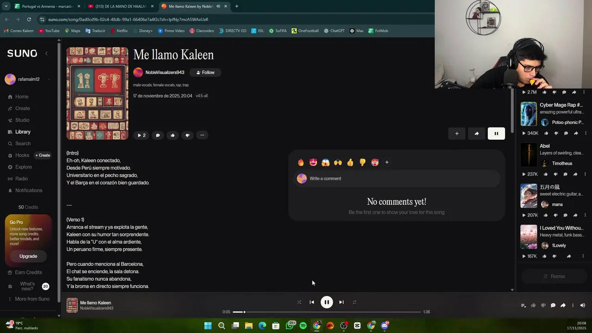Screen dimensions: 592x333
Task: Open options for I Loved You Without track
Action: click(x=583, y=256)
